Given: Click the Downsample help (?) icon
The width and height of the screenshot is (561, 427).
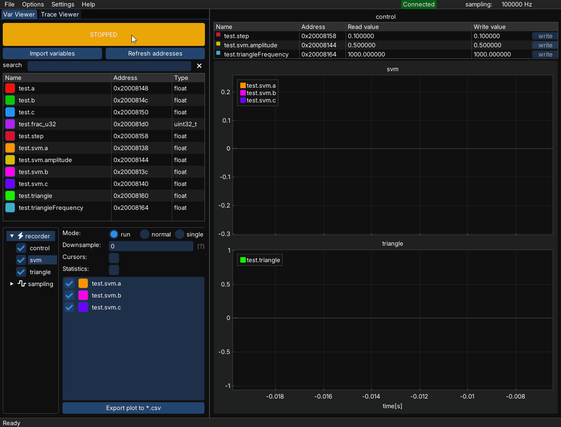Looking at the screenshot, I should click(x=201, y=247).
